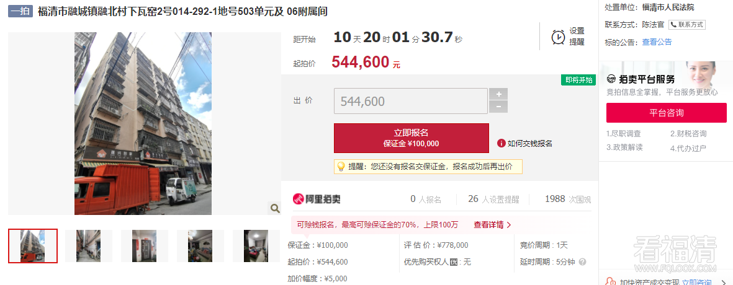Image resolution: width=733 pixels, height=285 pixels.
Task: Select the fifth bedroom thumbnail
Action: (x=256, y=246)
